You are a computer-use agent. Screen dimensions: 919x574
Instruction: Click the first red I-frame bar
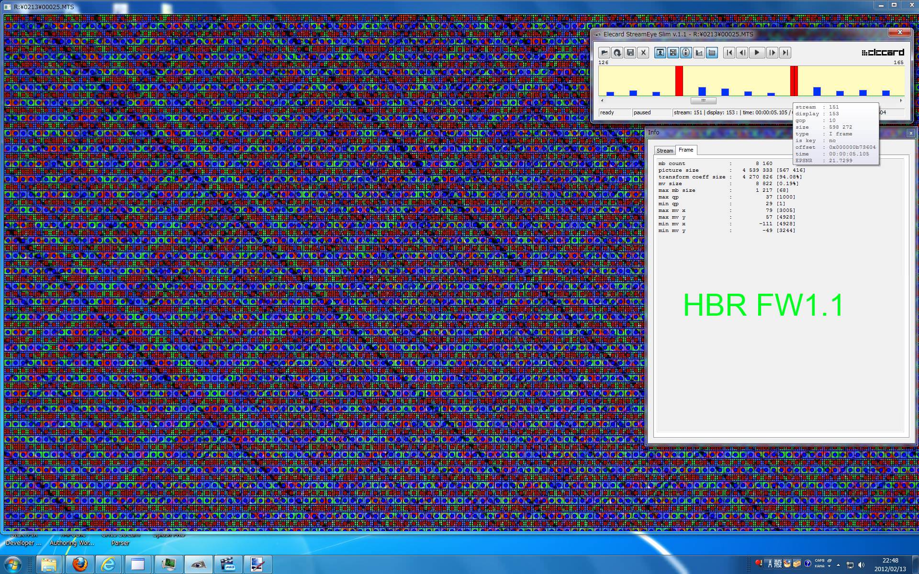679,81
